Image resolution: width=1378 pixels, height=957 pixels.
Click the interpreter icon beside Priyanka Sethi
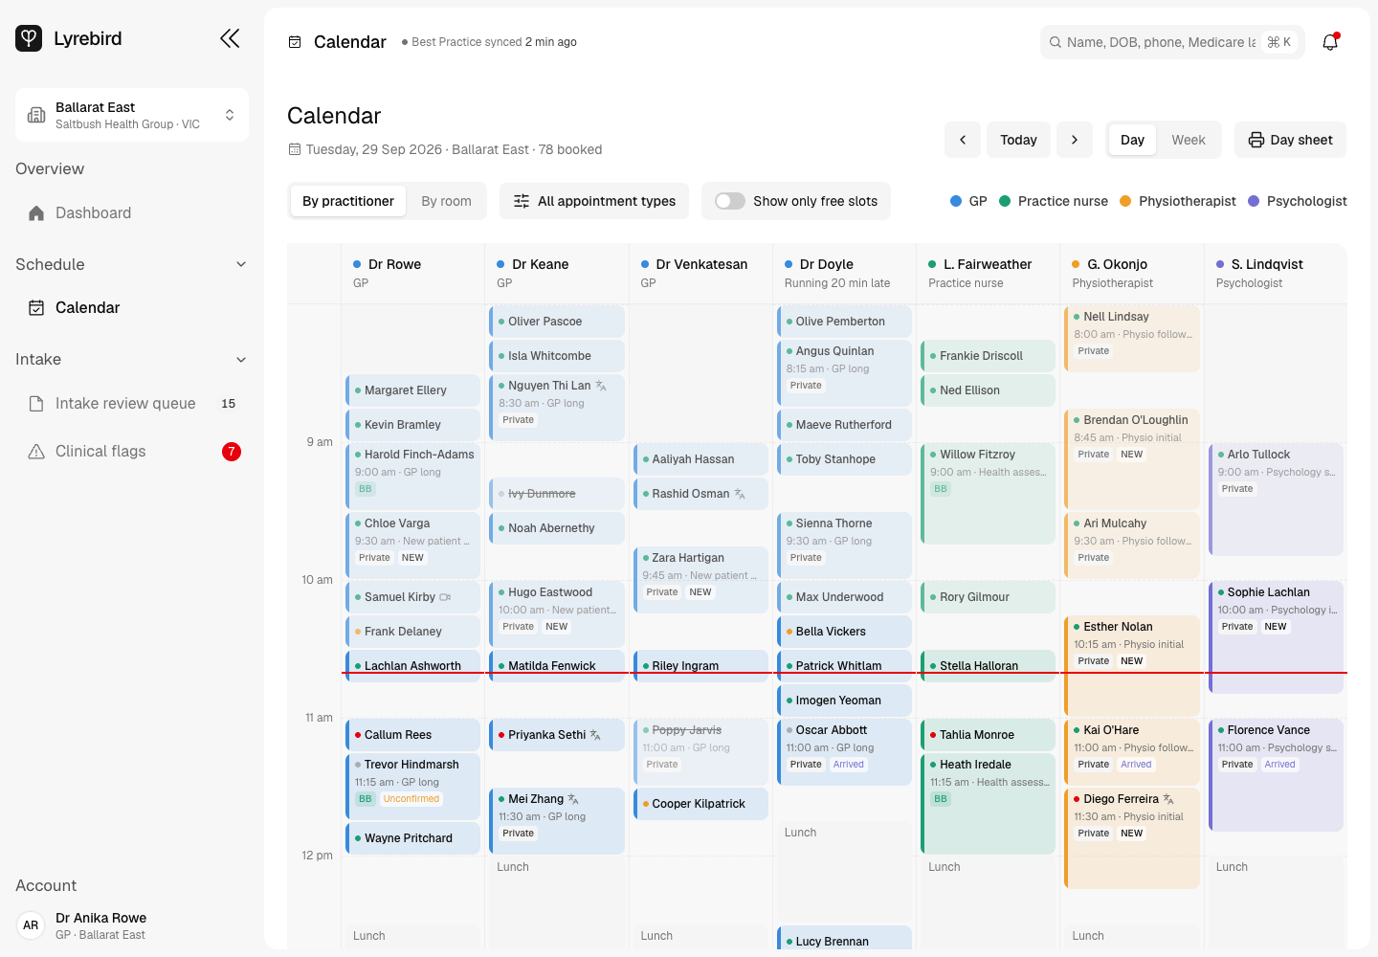pos(595,735)
